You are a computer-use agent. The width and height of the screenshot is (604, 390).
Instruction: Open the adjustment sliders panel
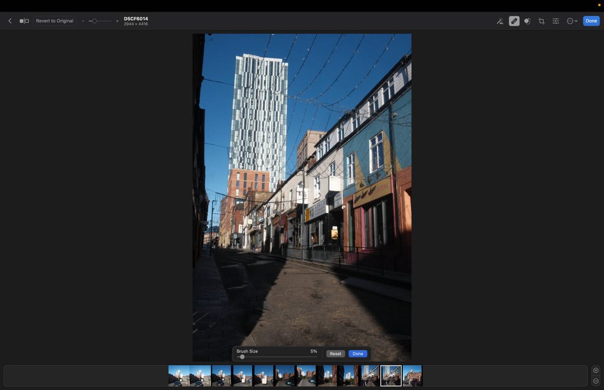556,21
